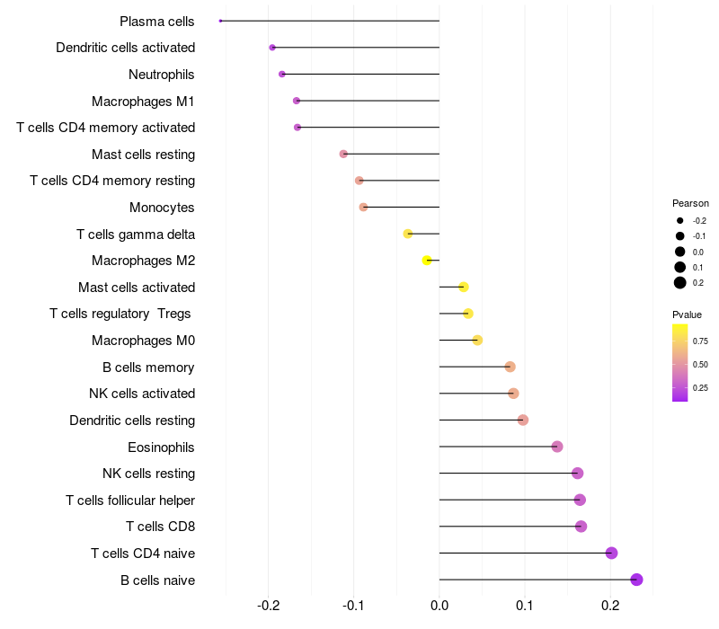Screen dimensions: 719x629
Task: Click the T cells CD4 naive dot
Action: 611,554
